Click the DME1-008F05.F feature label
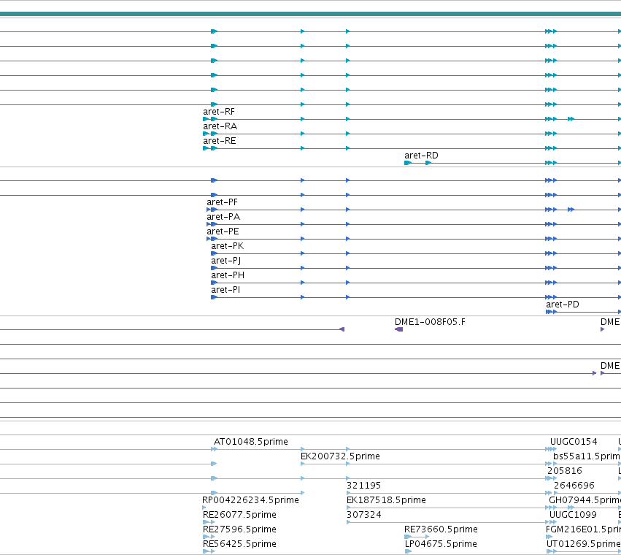621x555 pixels. pos(430,322)
